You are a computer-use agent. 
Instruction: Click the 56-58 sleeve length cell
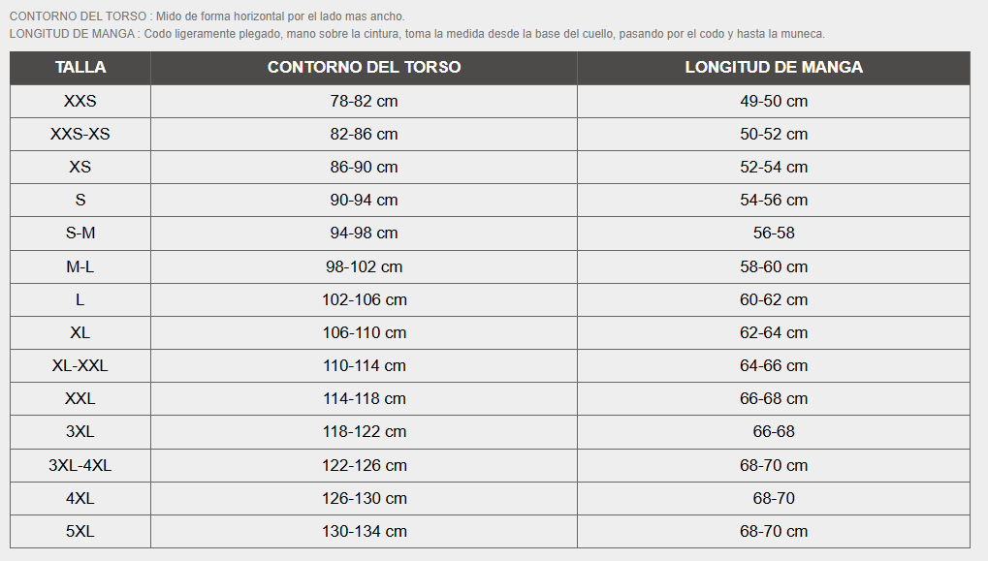point(774,233)
